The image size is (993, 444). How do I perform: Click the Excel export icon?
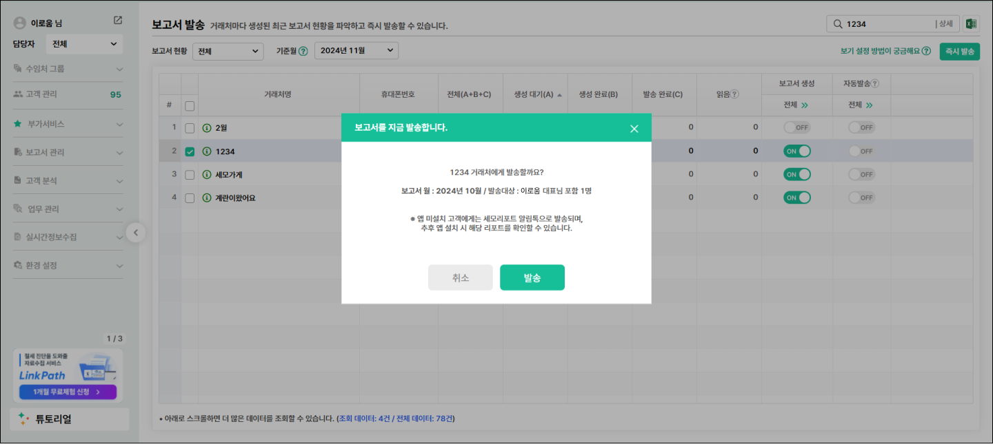(x=971, y=24)
